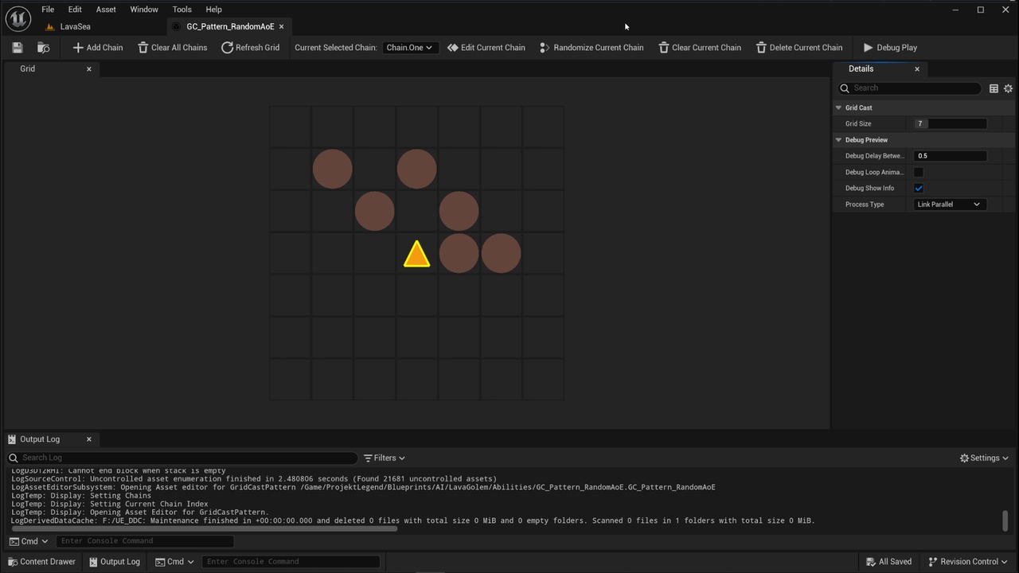Screen dimensions: 1019x573
Task: Click status bar console command input
Action: 291,562
